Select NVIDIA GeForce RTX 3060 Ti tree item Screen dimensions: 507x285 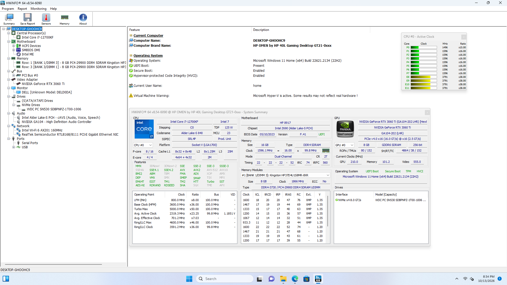point(43,84)
